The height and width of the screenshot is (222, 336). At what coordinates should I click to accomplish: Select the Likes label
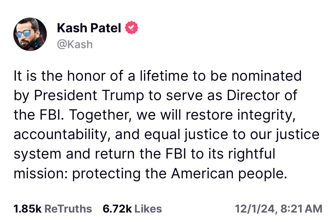pos(148,209)
